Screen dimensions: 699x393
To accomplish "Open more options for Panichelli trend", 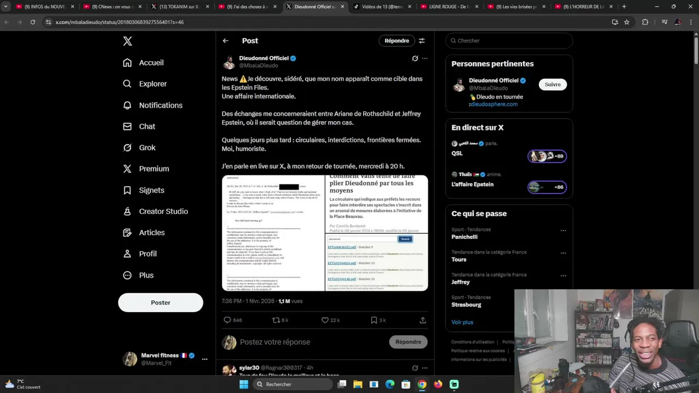I will point(563,230).
